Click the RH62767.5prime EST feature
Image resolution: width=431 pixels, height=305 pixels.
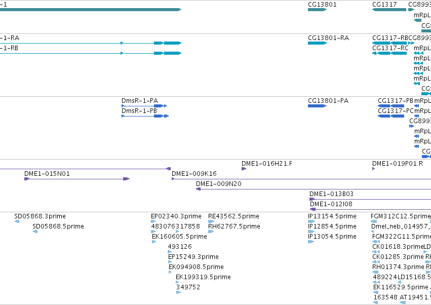click(211, 232)
